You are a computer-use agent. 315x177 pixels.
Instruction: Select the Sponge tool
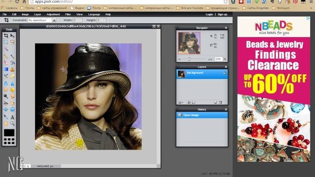click(x=12, y=89)
